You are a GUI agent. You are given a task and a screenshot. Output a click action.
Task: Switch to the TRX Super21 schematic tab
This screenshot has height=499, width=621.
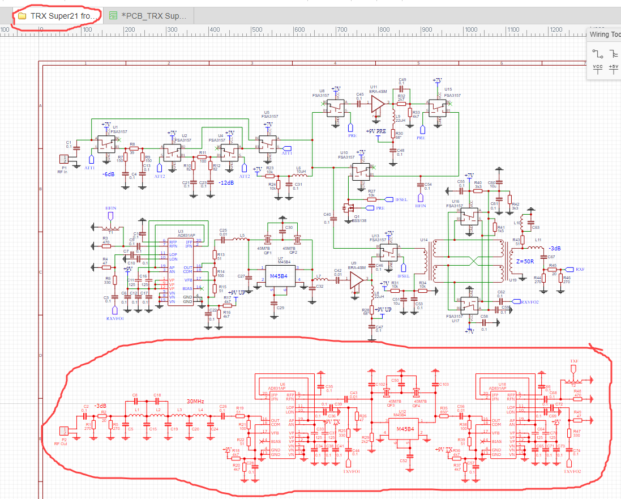[x=63, y=16]
